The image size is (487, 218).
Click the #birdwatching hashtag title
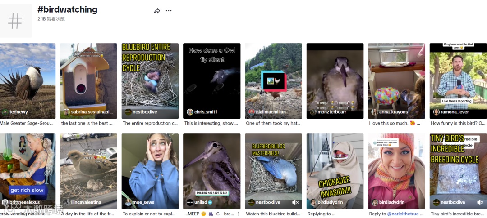click(67, 9)
